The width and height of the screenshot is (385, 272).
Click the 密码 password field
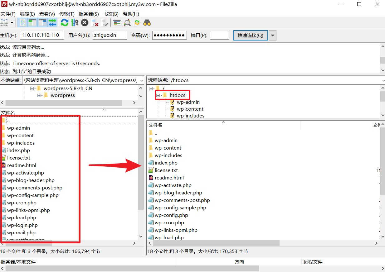click(169, 35)
